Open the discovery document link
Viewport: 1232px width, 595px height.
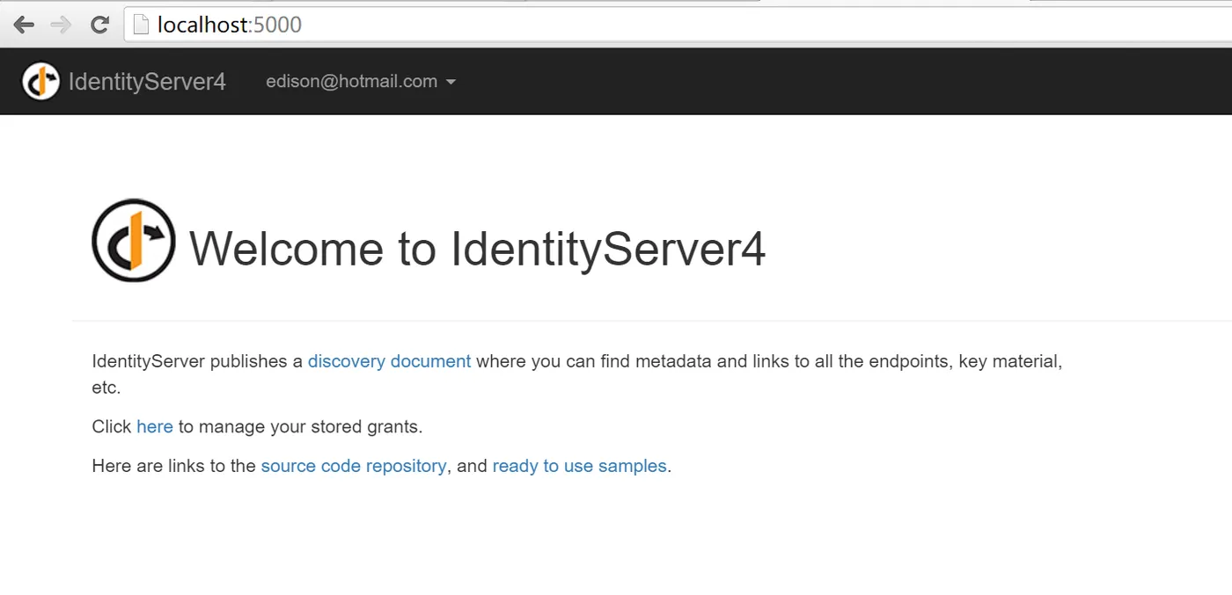coord(389,361)
